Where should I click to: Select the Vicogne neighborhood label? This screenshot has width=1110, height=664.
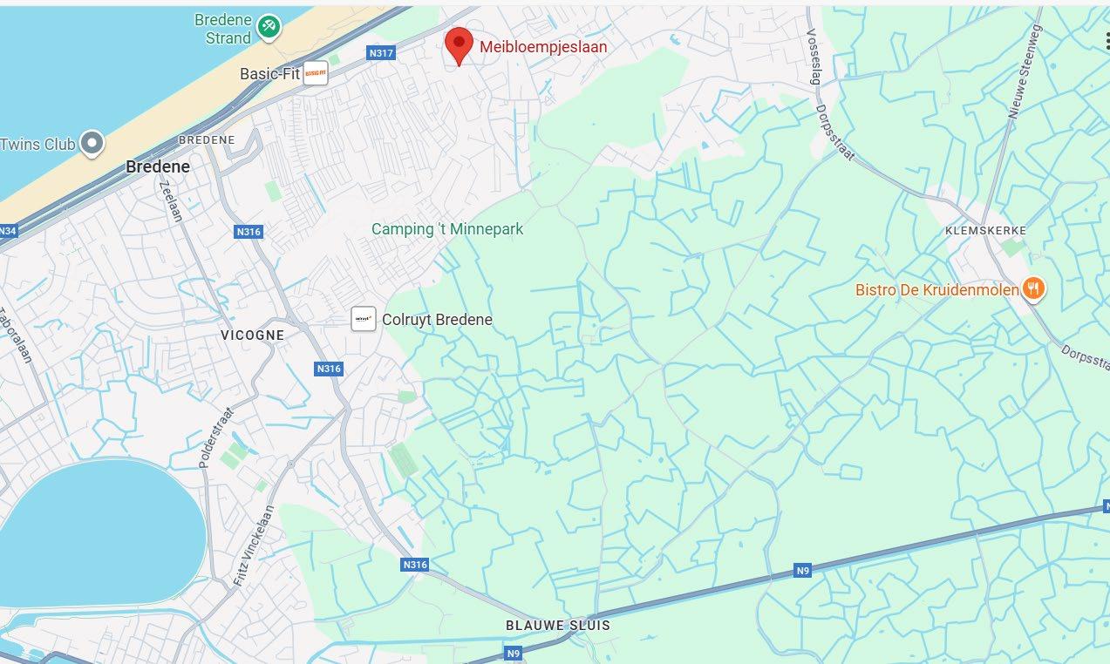(253, 335)
